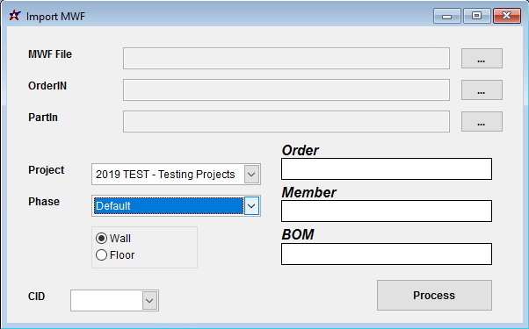Expand the Project dropdown arrow
Viewport: 529px width, 329px height.
coord(251,174)
